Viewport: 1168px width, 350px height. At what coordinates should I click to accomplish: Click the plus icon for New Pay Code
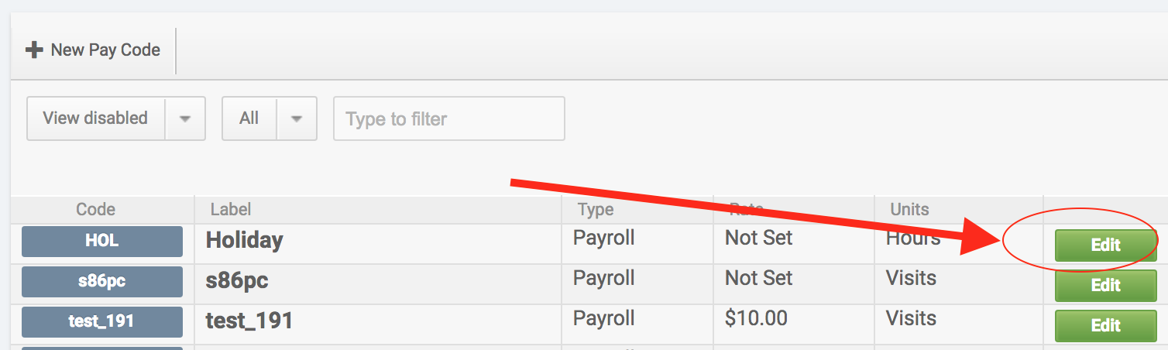tap(34, 50)
